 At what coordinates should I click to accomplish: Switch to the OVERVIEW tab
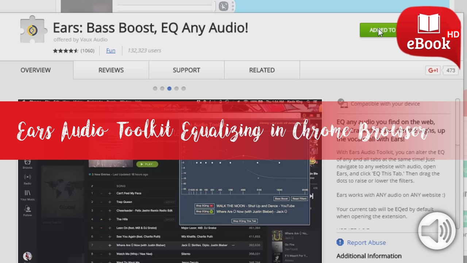pyautogui.click(x=35, y=70)
